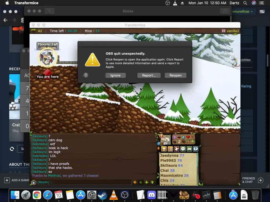Click the Discord icon in Transformice toolbar
The height and width of the screenshot is (202, 270).
click(x=189, y=149)
